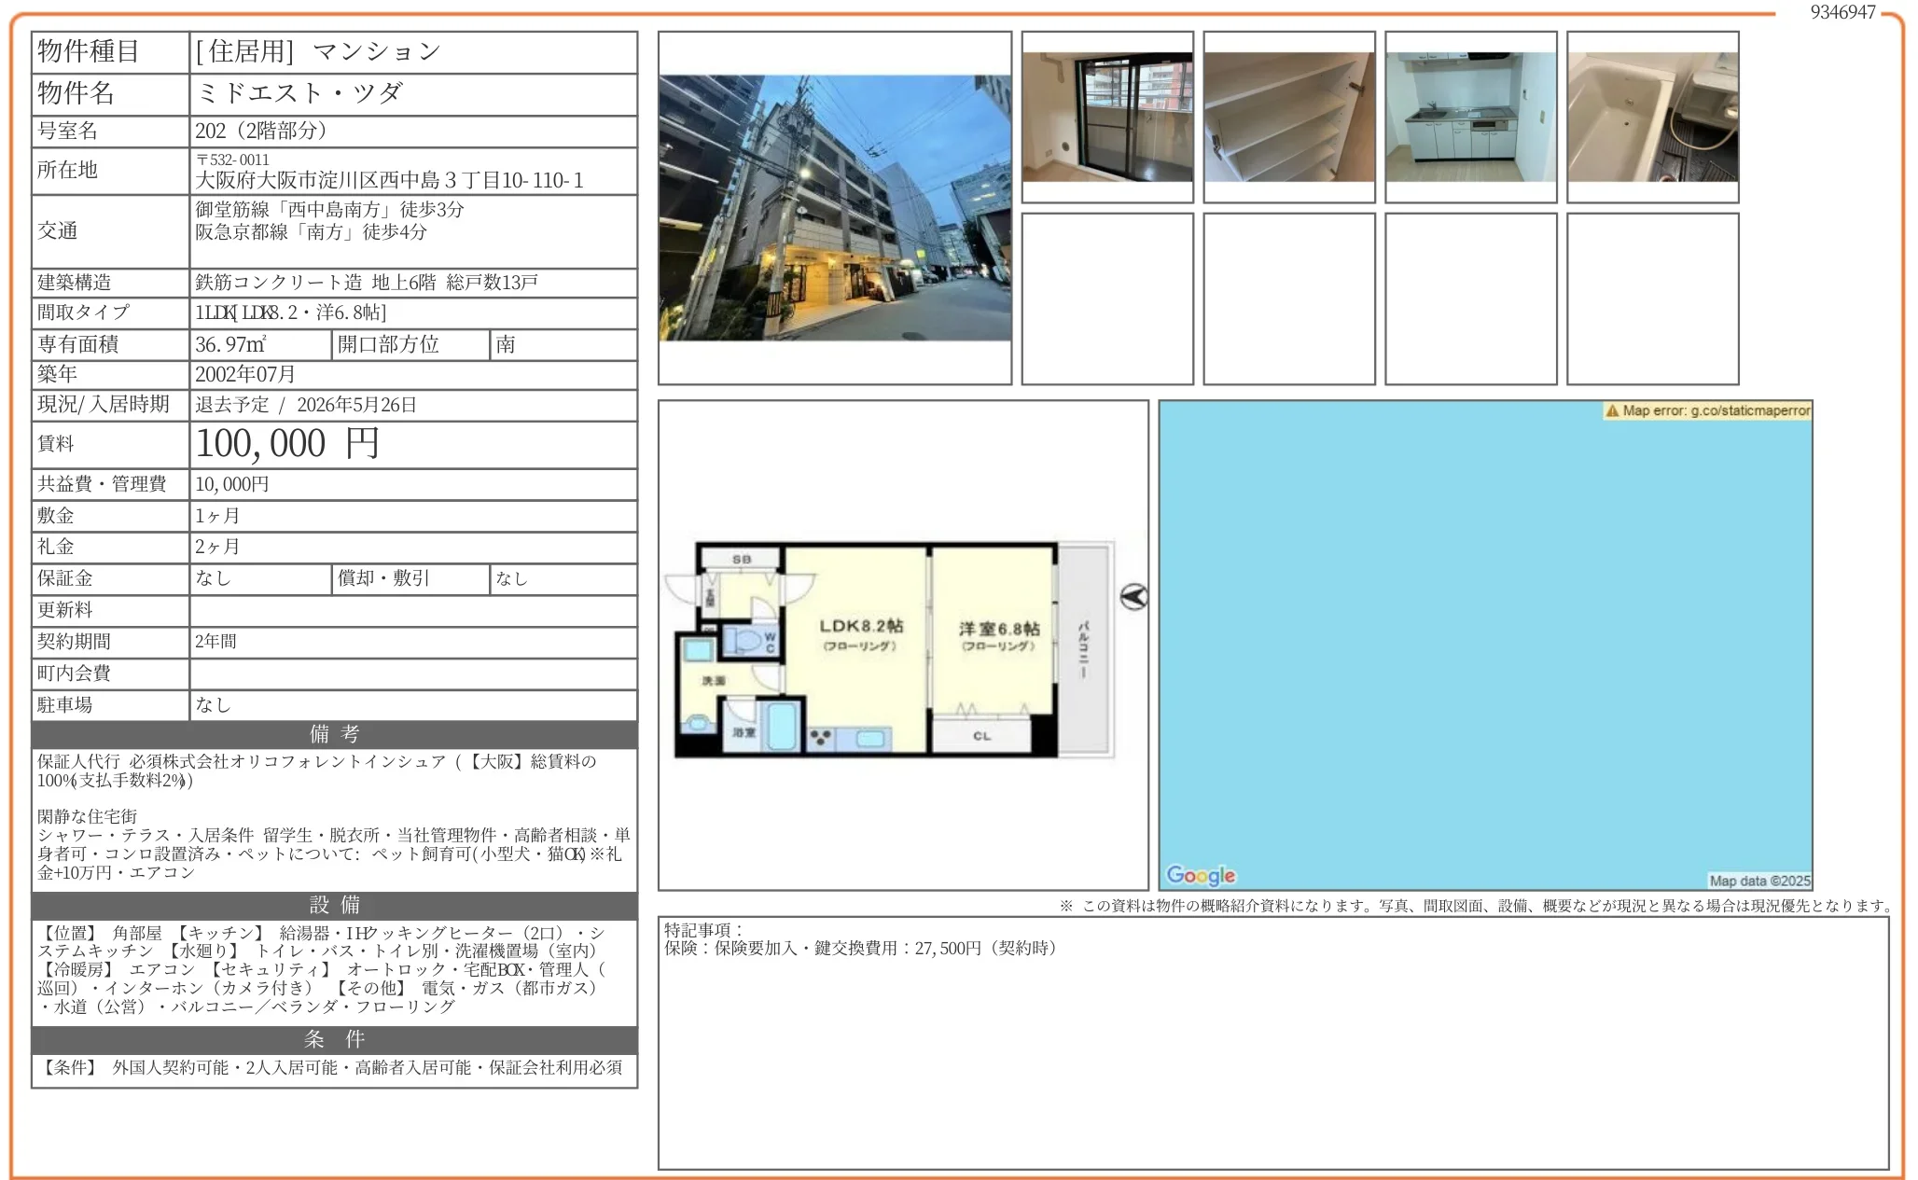The height and width of the screenshot is (1180, 1918).
Task: Click the property ID 9346947
Action: (x=1842, y=12)
